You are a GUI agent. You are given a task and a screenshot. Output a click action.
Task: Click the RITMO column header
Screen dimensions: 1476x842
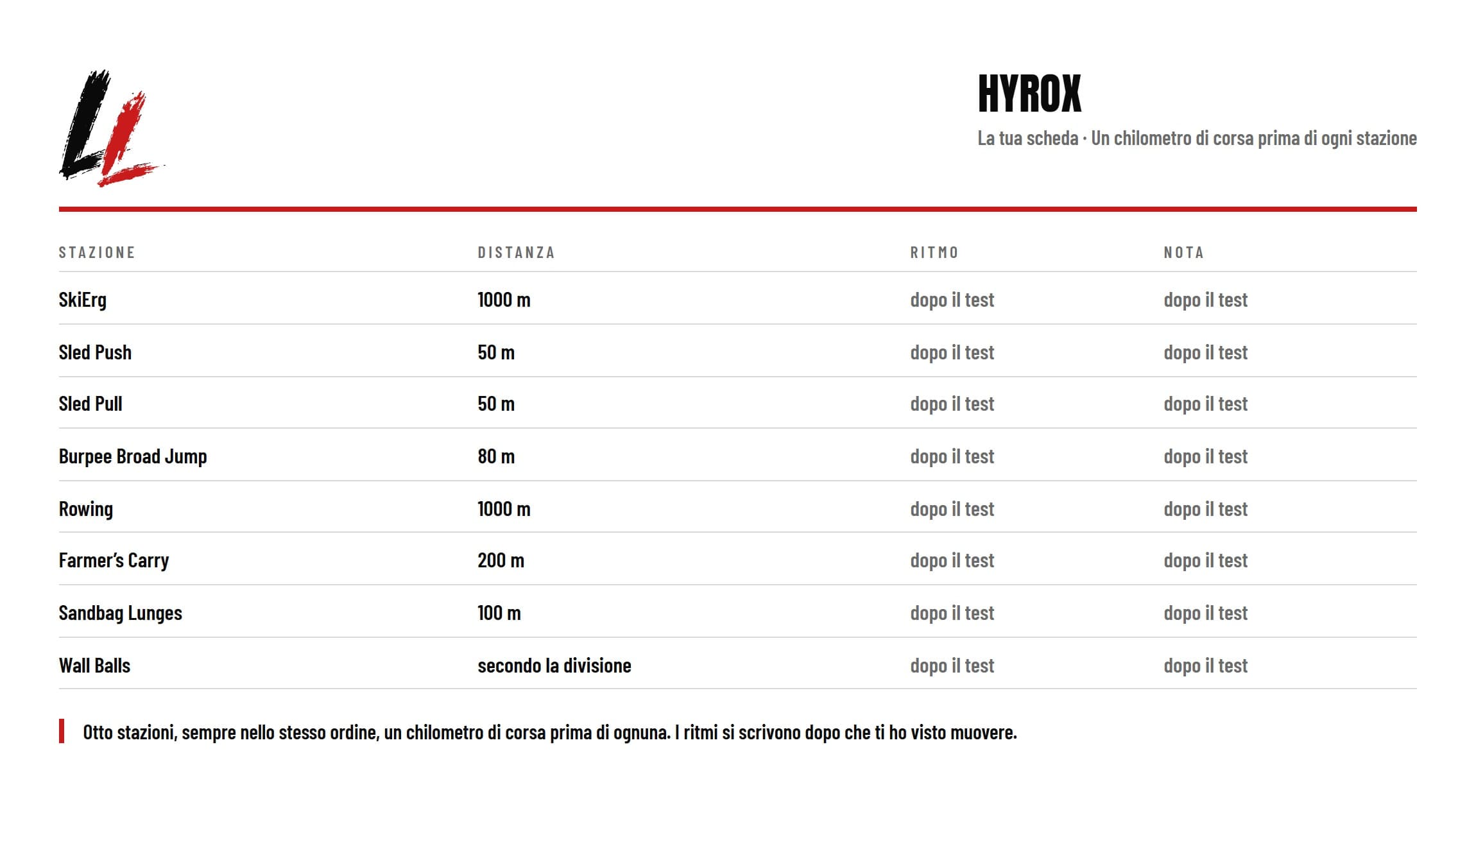(934, 252)
